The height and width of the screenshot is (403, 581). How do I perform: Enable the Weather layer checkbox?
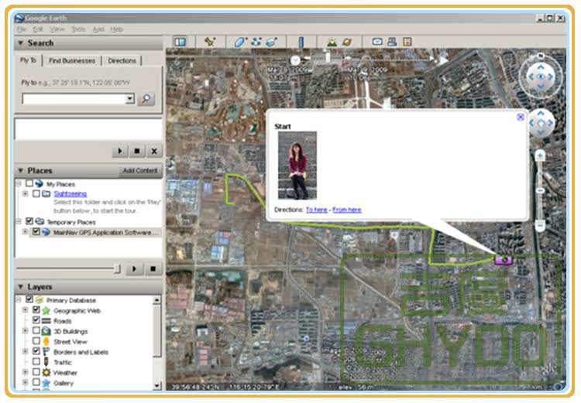(x=36, y=372)
